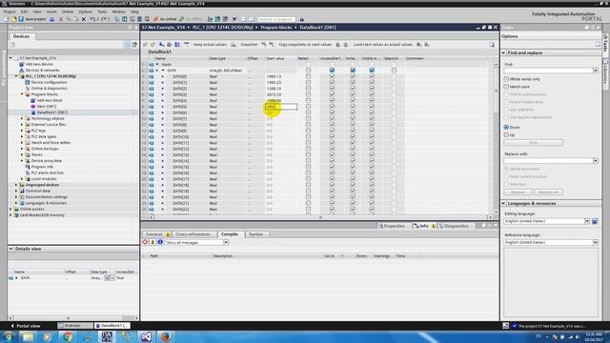Image resolution: width=610 pixels, height=343 pixels.
Task: Click the Replace with input field
Action: click(x=549, y=160)
